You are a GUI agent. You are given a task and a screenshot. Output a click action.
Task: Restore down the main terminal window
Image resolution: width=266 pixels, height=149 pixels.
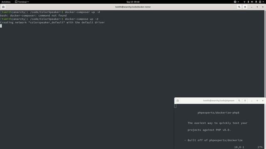257,7
